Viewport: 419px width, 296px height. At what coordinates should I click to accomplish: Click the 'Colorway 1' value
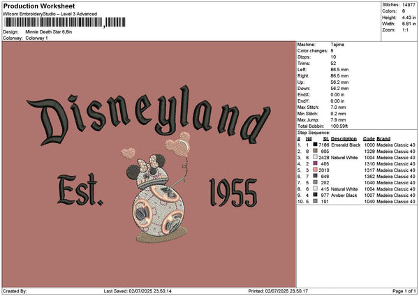pyautogui.click(x=36, y=38)
